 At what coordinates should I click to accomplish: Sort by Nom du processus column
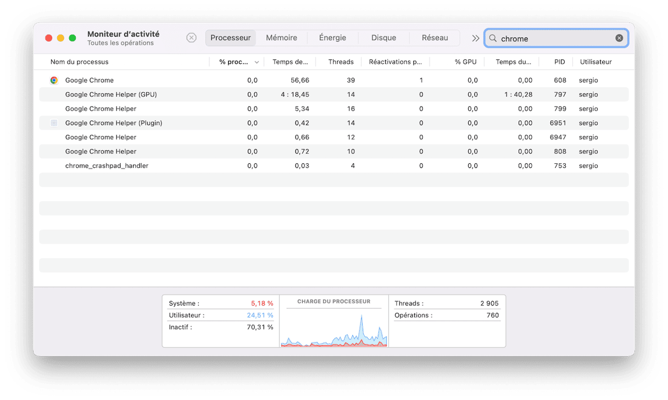[80, 62]
